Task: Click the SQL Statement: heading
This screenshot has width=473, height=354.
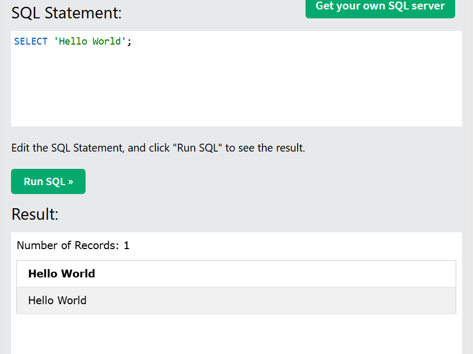Action: click(x=66, y=13)
